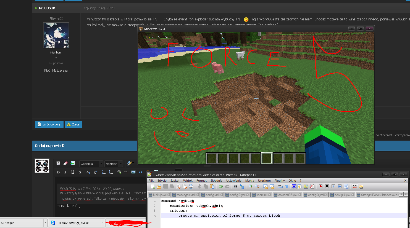Toggle Strikethrough in the forum reply editor

[80, 172]
